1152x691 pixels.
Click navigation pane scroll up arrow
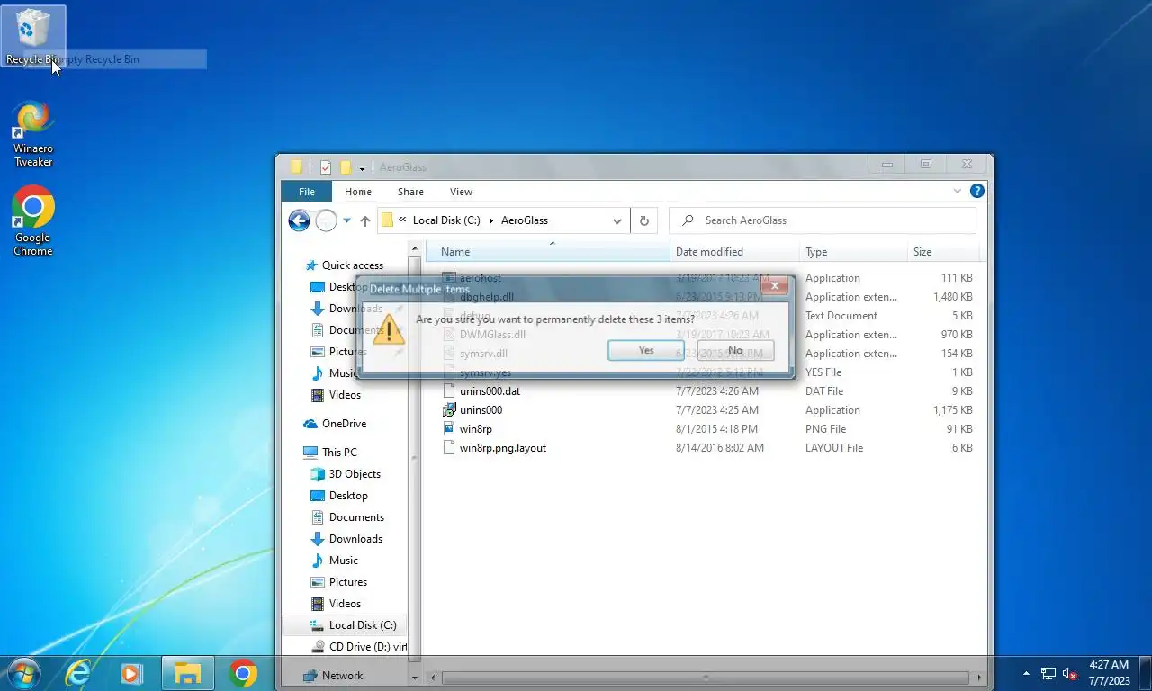pyautogui.click(x=415, y=249)
